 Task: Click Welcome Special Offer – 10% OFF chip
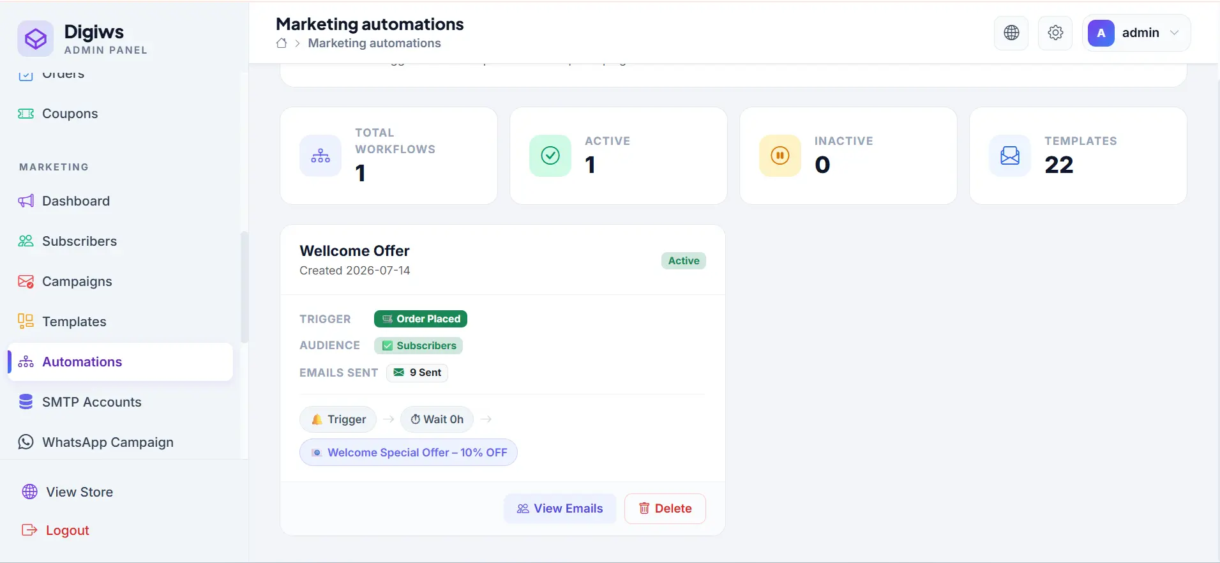pyautogui.click(x=409, y=453)
